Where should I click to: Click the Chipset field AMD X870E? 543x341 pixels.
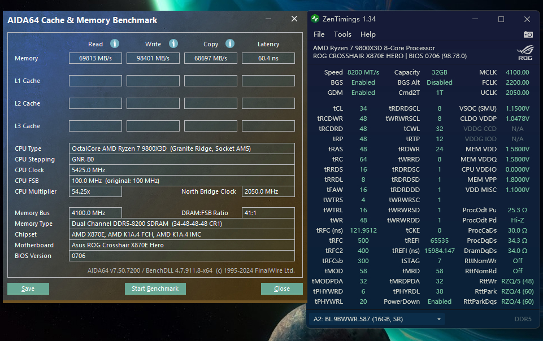click(182, 234)
